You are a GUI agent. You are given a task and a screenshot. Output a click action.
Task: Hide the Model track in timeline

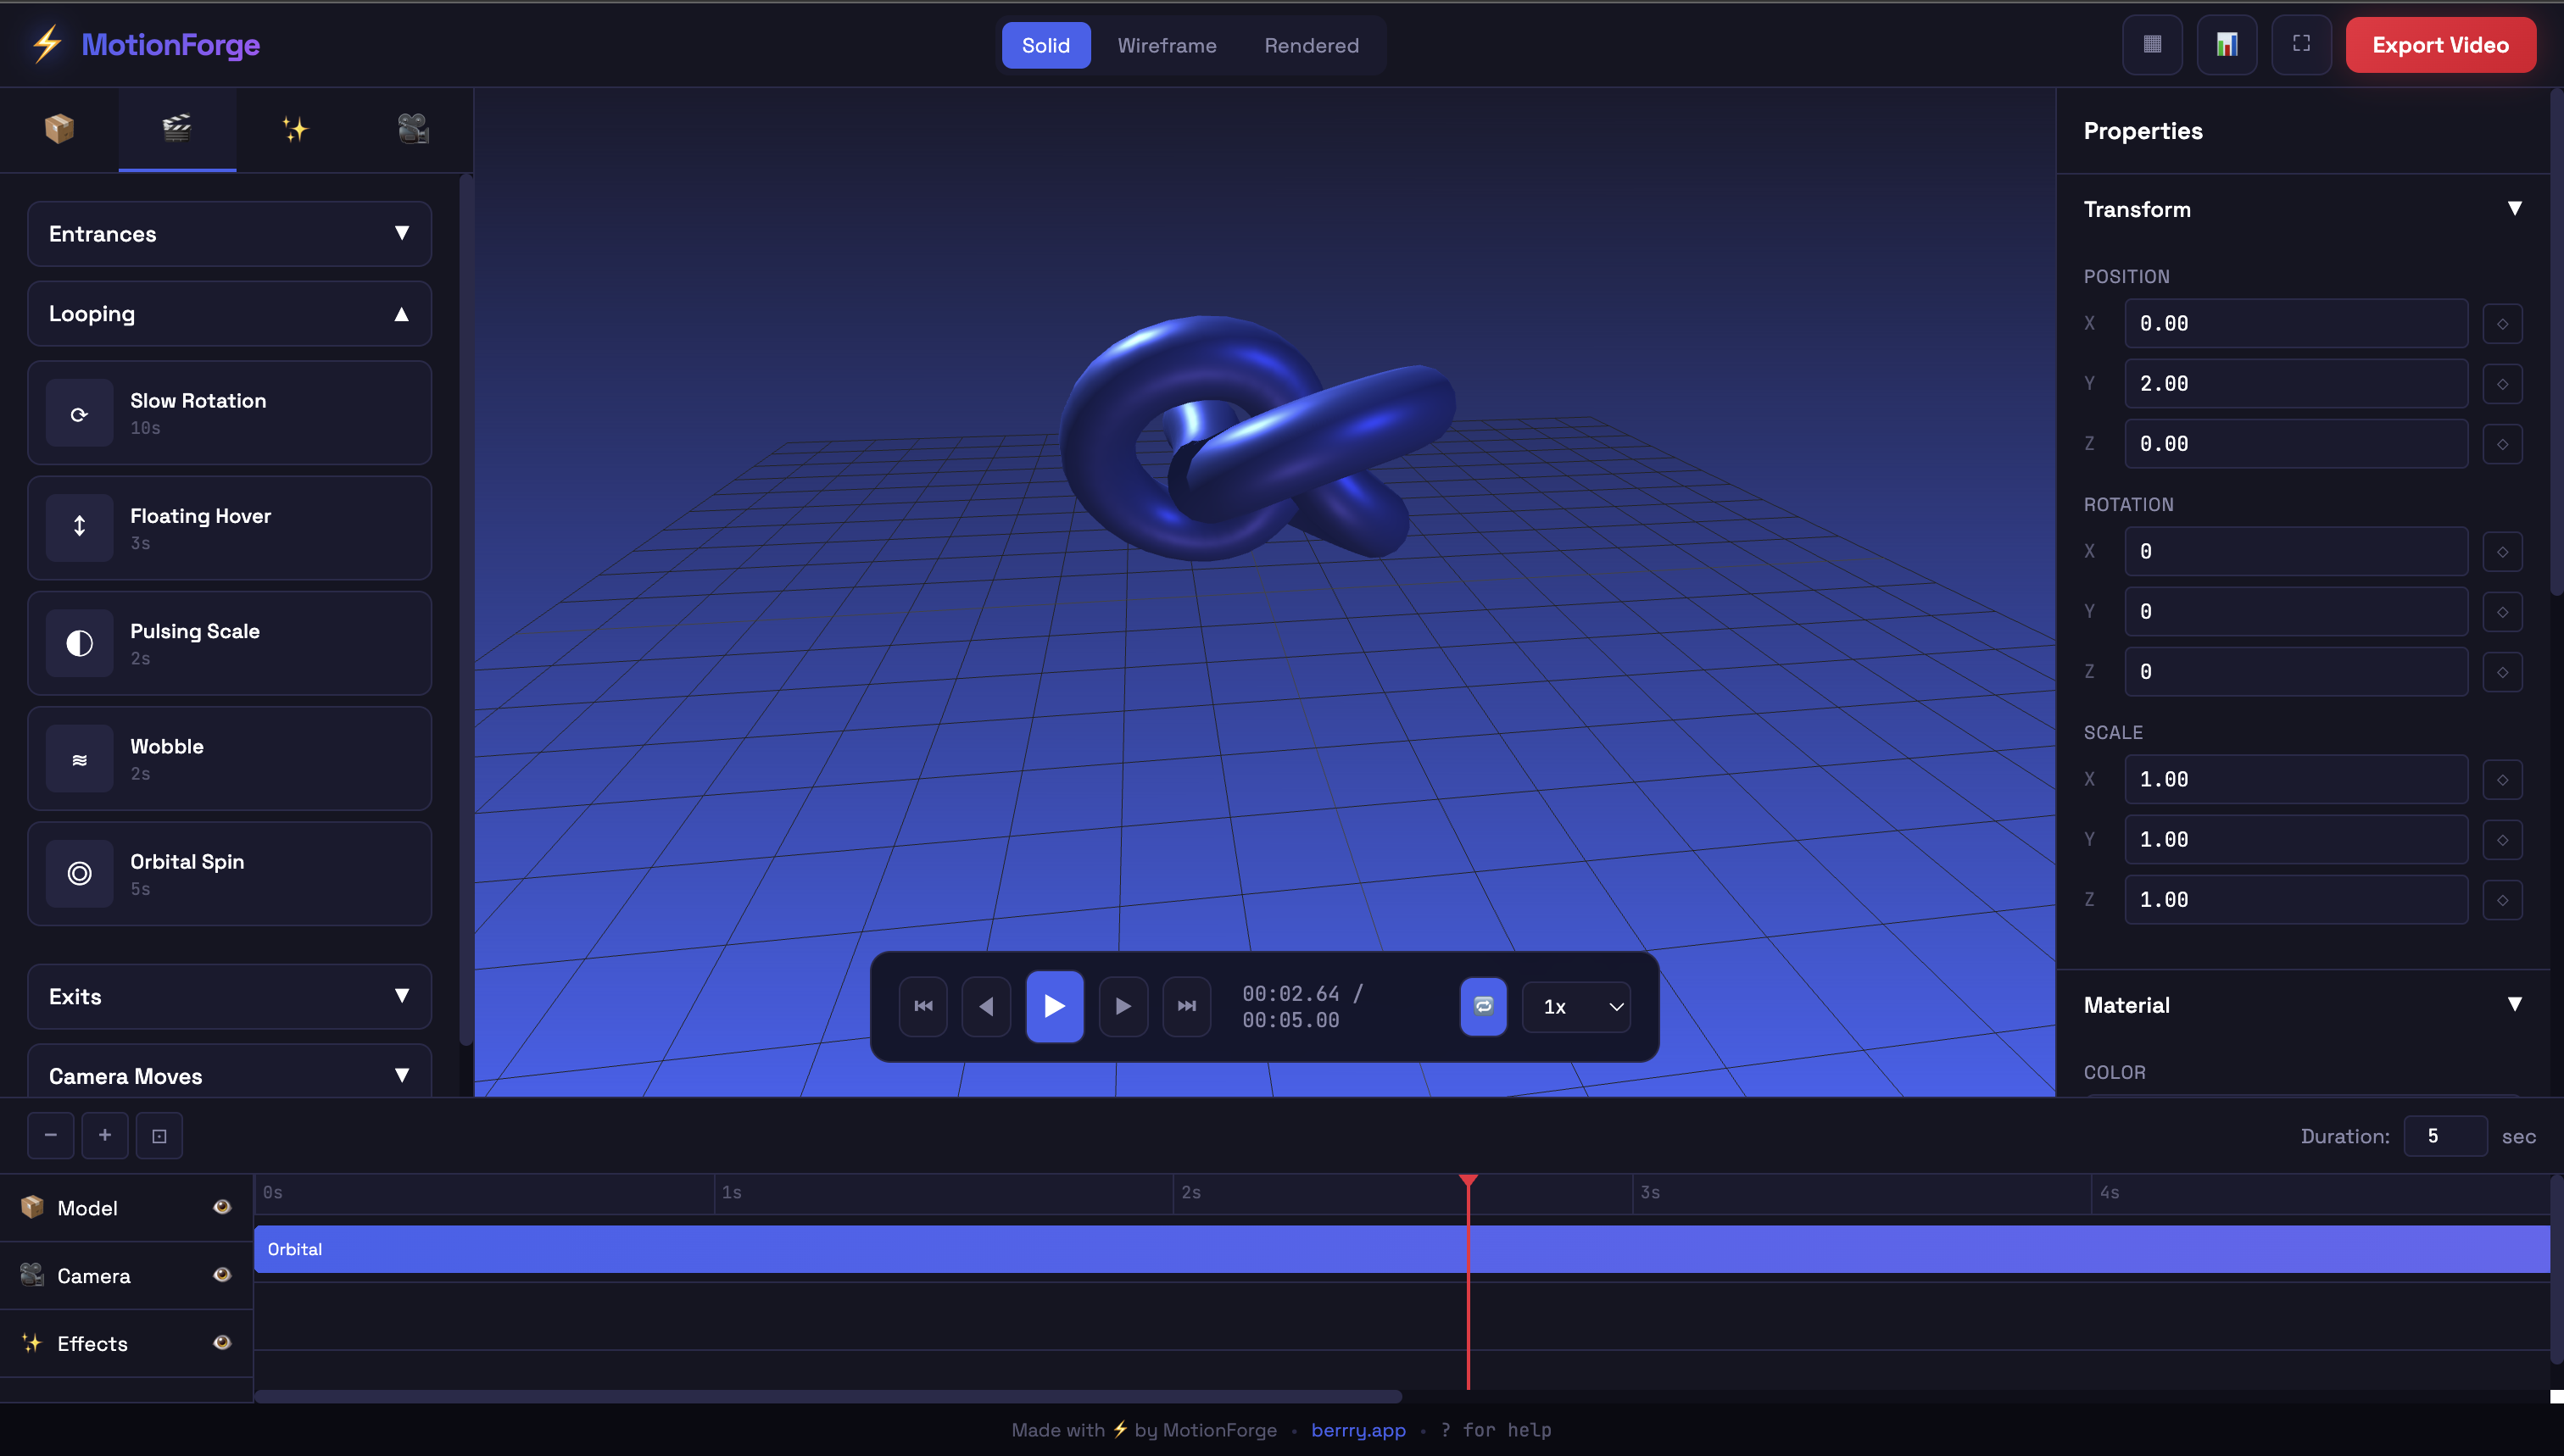[222, 1207]
